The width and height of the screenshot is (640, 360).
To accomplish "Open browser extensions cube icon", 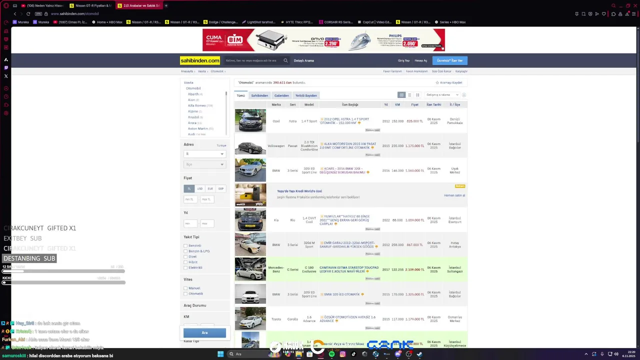I will 613,13.
